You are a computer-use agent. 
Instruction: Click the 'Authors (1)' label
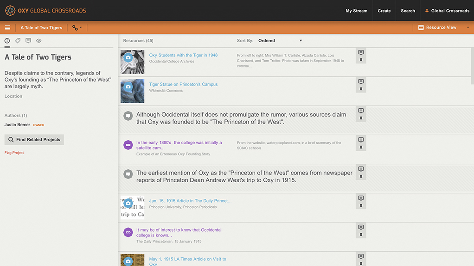[x=16, y=116]
